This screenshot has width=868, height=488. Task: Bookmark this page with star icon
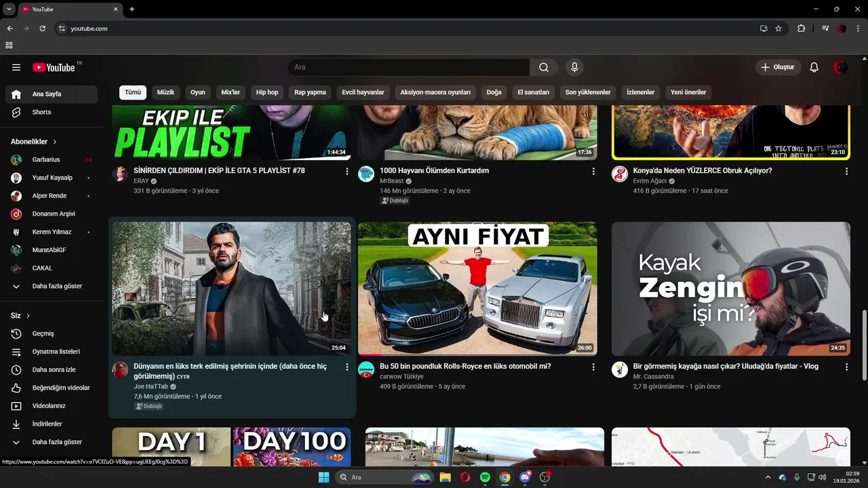pyautogui.click(x=778, y=28)
